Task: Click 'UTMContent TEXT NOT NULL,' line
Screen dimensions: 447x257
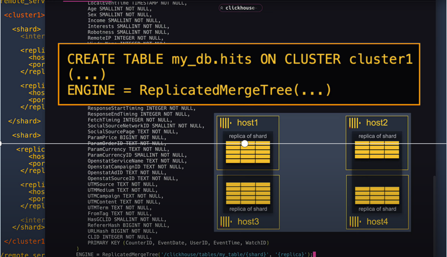Action: [x=124, y=202]
